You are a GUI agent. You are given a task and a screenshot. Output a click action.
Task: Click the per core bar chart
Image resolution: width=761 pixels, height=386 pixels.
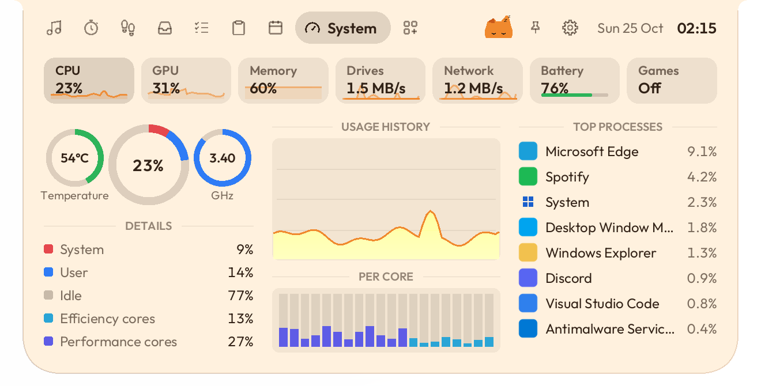pyautogui.click(x=386, y=320)
